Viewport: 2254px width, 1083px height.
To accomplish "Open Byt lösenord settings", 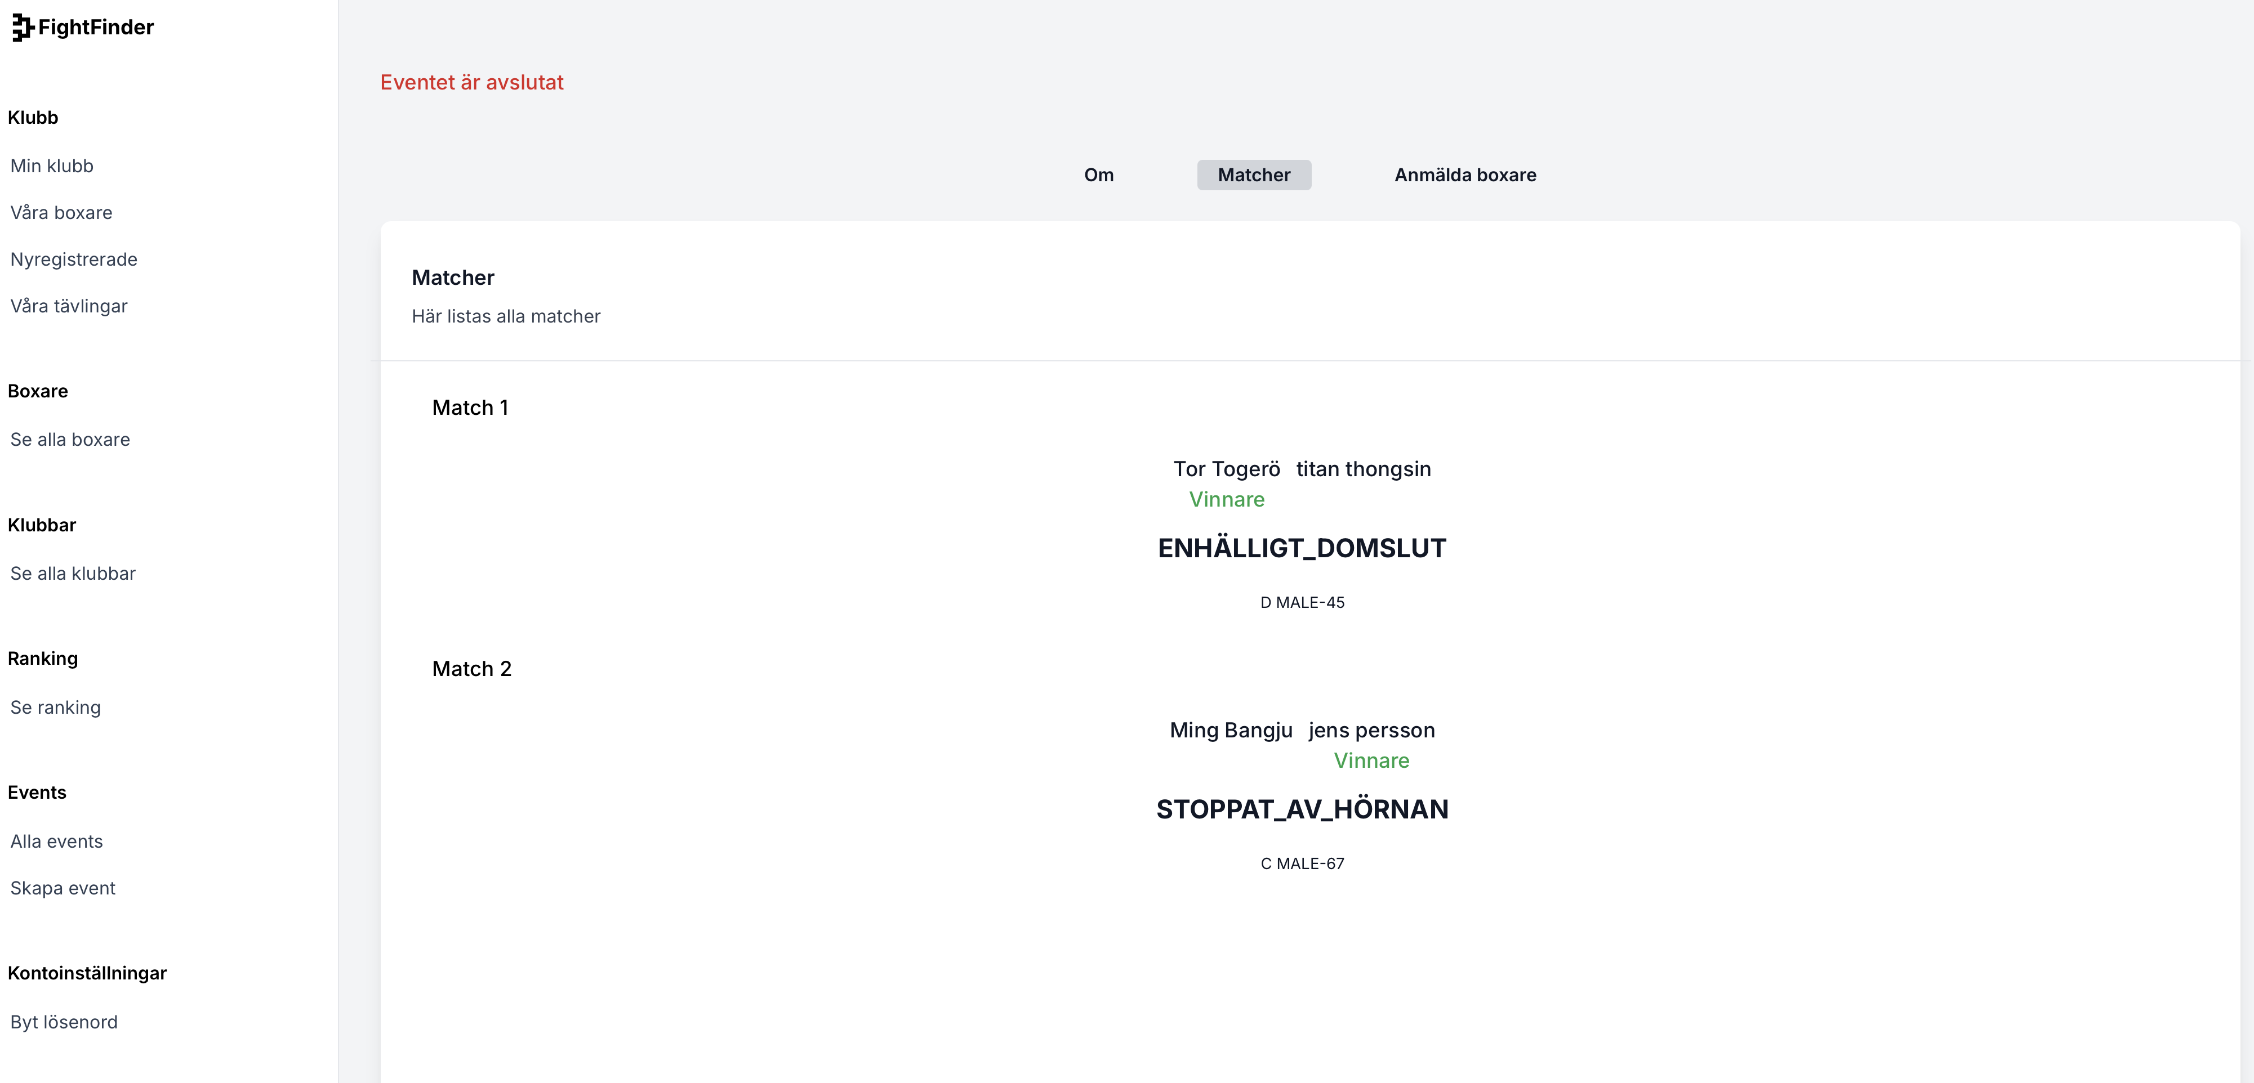I will coord(64,1023).
